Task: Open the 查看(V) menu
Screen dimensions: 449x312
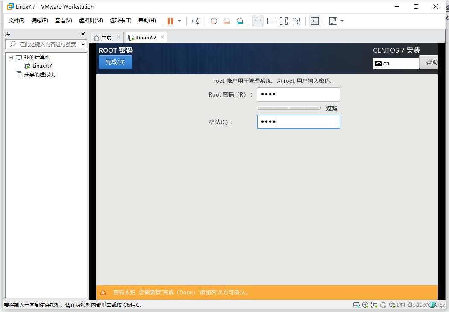Action: (x=63, y=21)
